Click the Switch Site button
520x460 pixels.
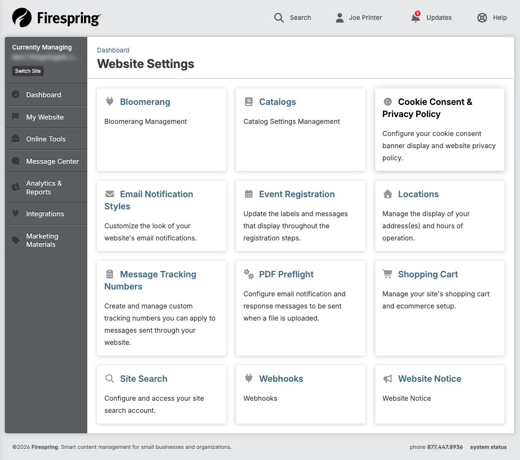pos(28,71)
